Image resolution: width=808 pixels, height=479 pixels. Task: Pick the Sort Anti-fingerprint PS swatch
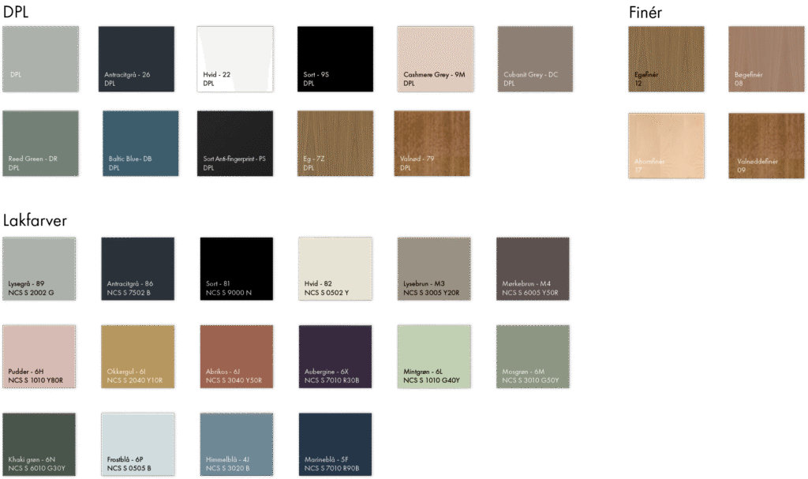point(234,143)
